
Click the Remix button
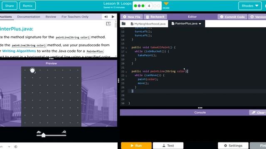[x=27, y=6]
